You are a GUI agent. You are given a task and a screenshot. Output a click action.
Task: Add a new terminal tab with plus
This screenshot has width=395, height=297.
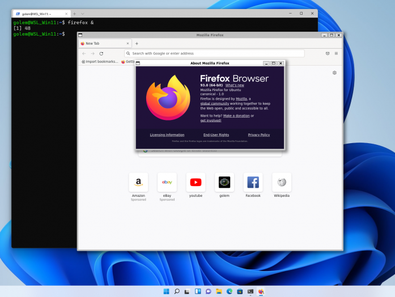(74, 14)
